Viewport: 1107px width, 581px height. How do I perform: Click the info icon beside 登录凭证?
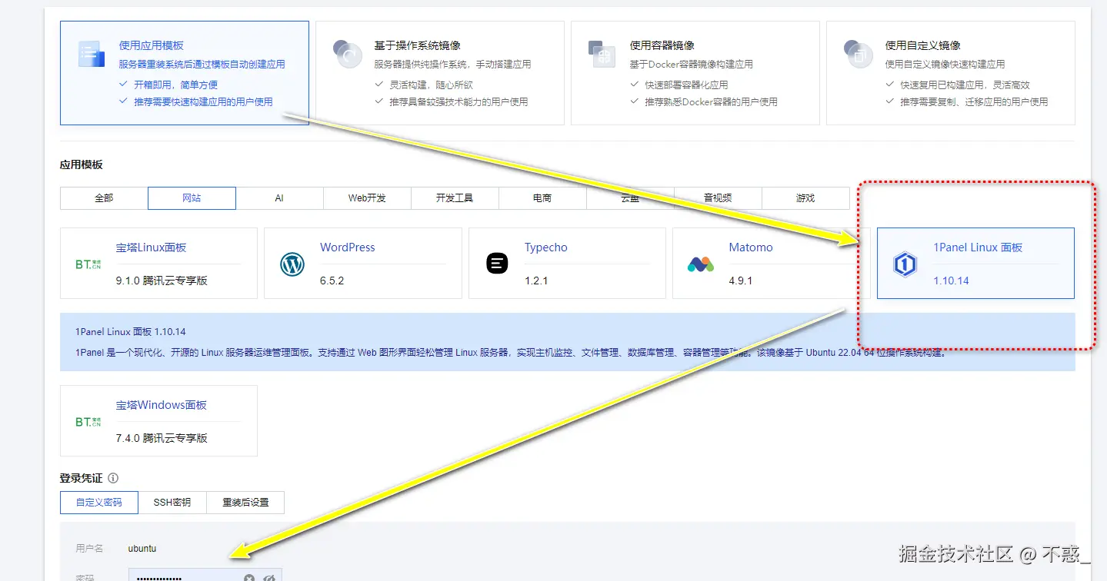(113, 478)
